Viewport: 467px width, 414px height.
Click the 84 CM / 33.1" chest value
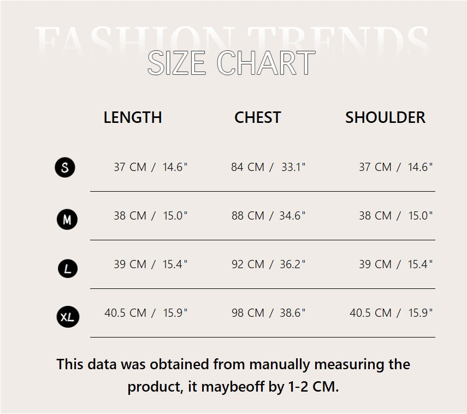tap(268, 167)
